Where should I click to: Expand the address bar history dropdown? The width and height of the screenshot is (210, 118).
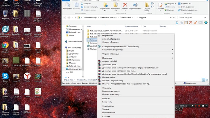click(171, 17)
